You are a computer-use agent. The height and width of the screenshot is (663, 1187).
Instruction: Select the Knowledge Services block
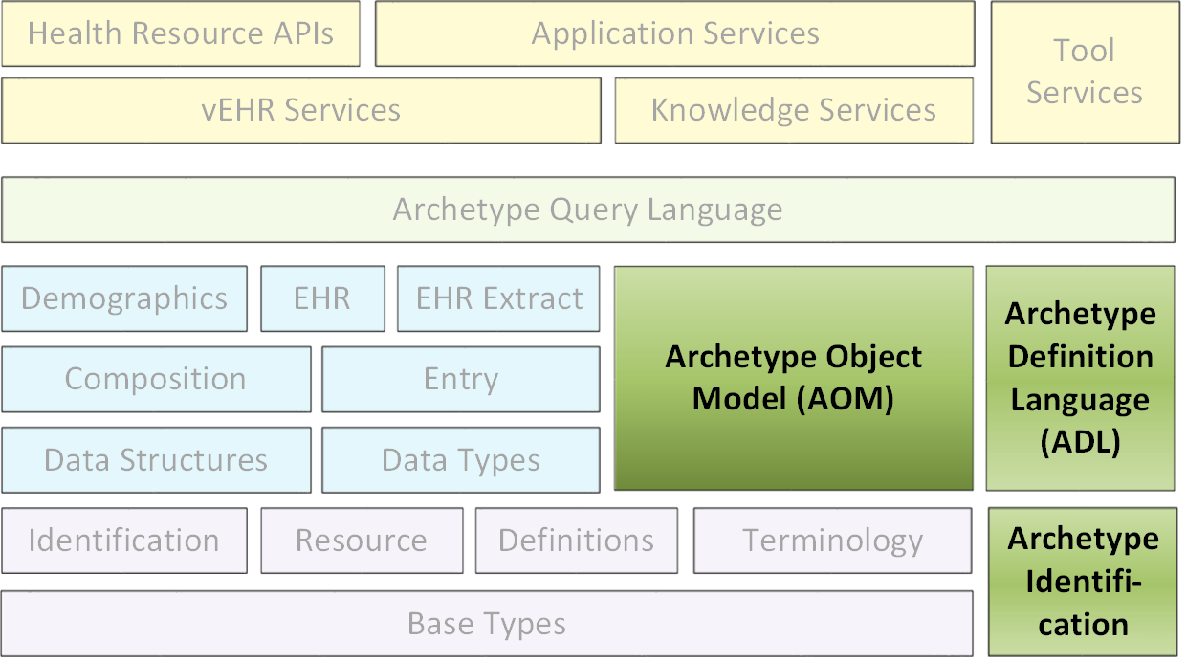(794, 110)
